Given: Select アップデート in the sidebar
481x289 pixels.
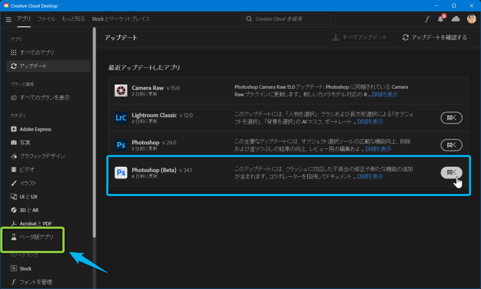Looking at the screenshot, I should pyautogui.click(x=48, y=66).
